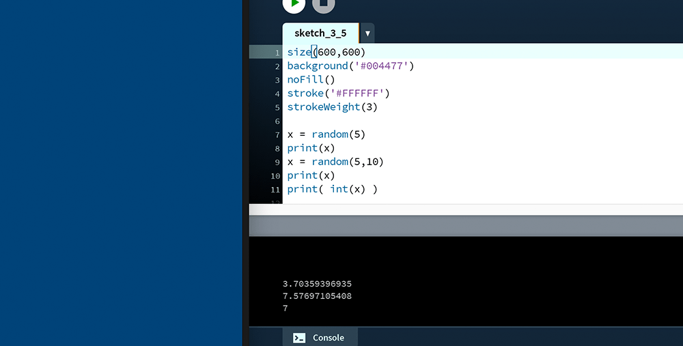Click the line background('#004477')
Image resolution: width=683 pixels, height=346 pixels.
(350, 66)
